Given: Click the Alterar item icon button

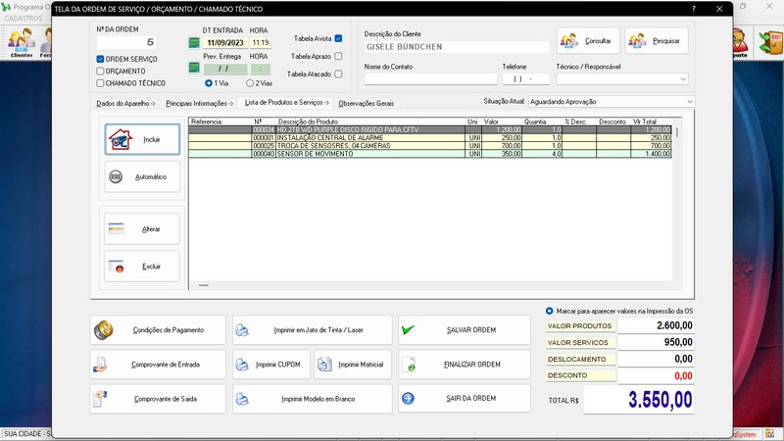Looking at the screenshot, I should click(142, 228).
